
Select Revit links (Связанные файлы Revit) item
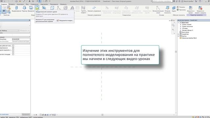189,38
